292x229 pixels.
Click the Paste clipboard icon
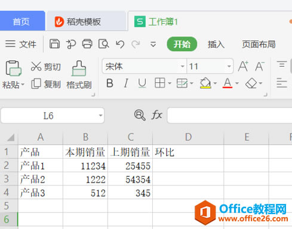tap(13, 69)
